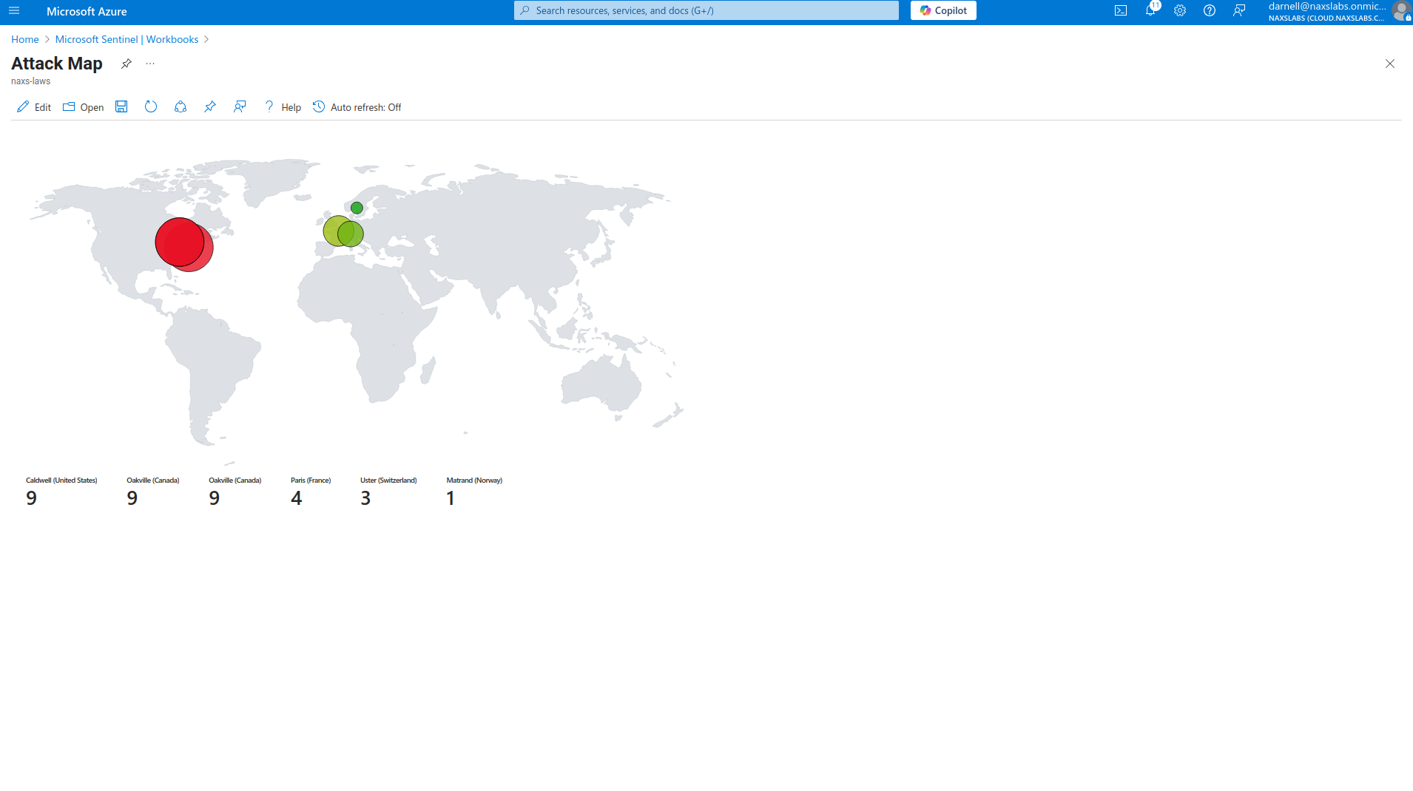
Task: Click Edit in the workbook toolbar
Action: (34, 107)
